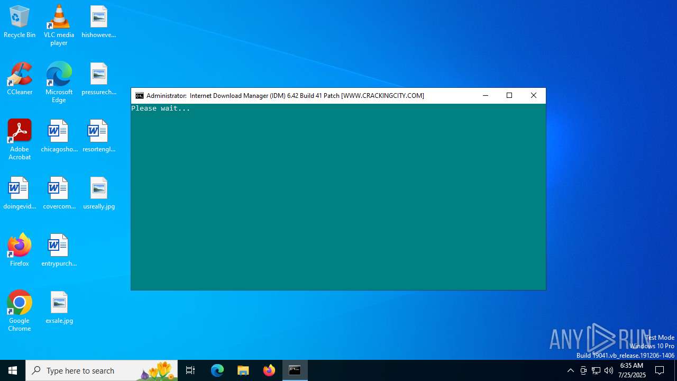Open Microsoft Edge from the taskbar
677x381 pixels.
(217, 370)
